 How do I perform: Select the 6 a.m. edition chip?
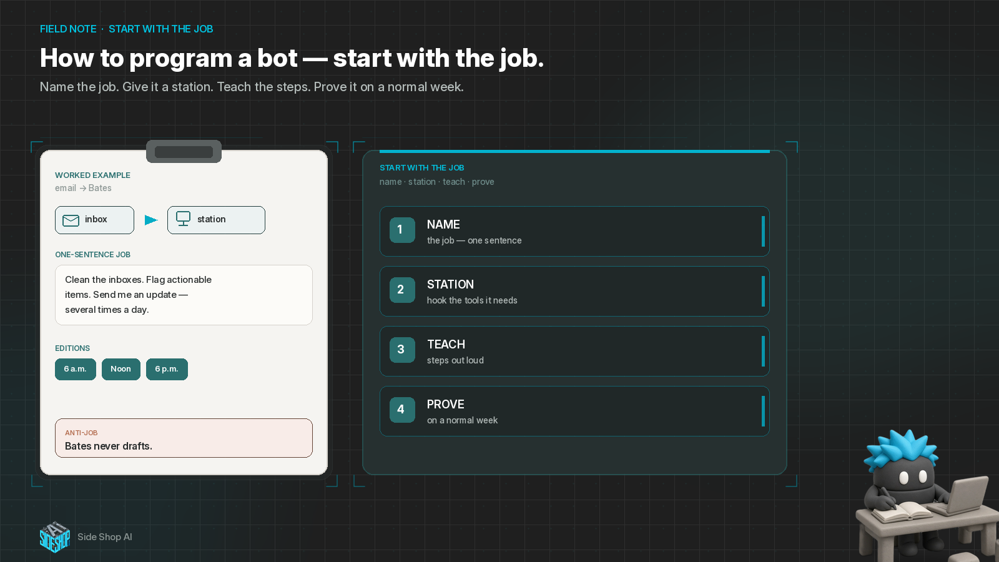pyautogui.click(x=76, y=369)
